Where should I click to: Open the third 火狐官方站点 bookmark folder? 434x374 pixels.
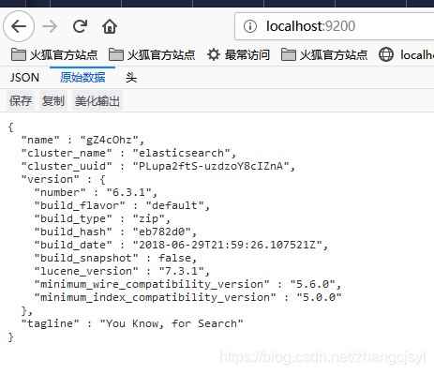324,55
